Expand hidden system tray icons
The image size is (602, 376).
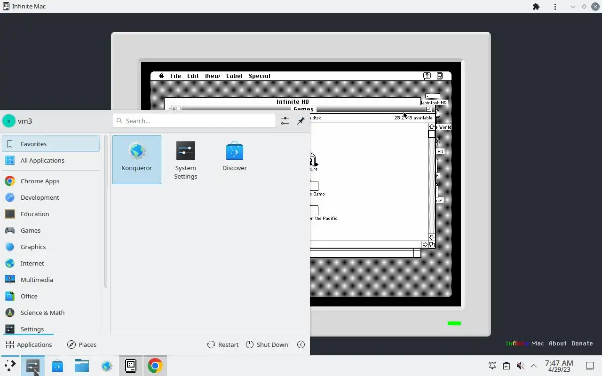(x=534, y=366)
